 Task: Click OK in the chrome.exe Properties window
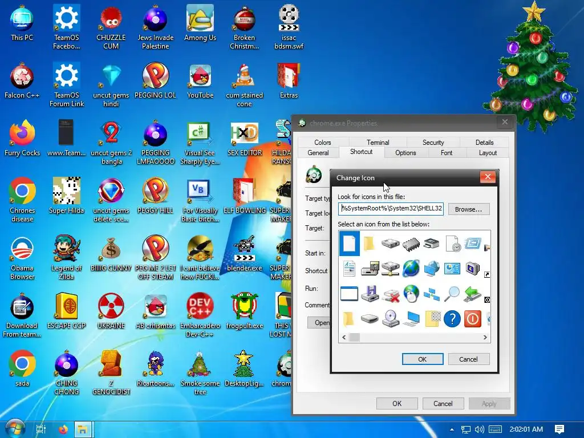coord(397,403)
